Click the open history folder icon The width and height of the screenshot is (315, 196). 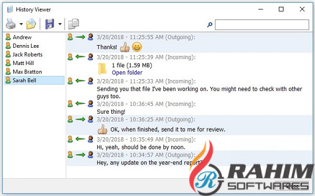[x=31, y=24]
